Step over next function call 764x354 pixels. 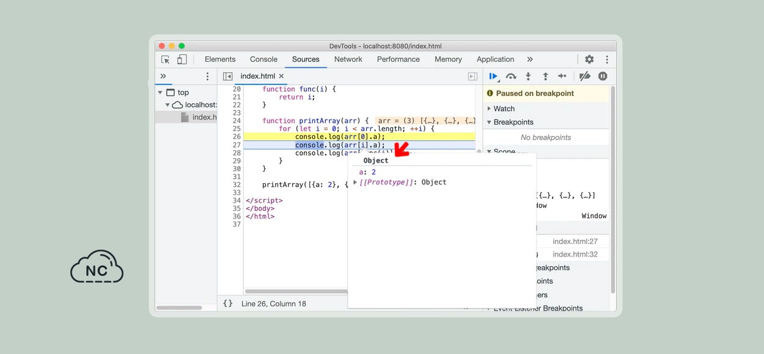[x=511, y=76]
